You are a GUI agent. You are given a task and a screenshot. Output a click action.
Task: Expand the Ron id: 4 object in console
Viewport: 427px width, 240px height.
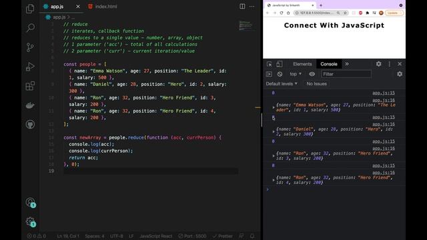(x=274, y=180)
